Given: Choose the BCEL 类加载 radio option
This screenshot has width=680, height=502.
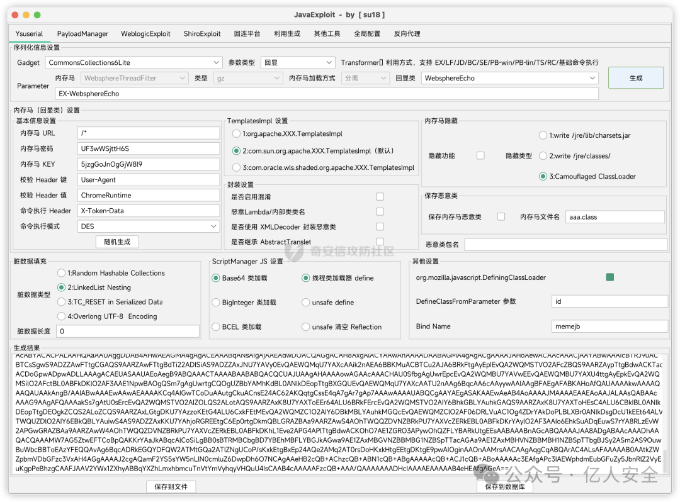Looking at the screenshot, I should [217, 326].
